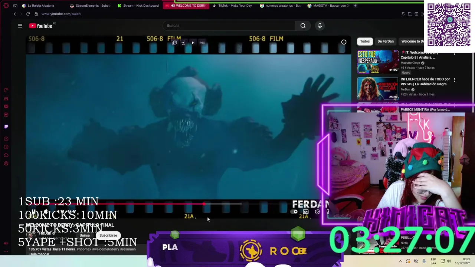Open the video info card icon
Image resolution: width=475 pixels, height=267 pixels.
[x=344, y=42]
